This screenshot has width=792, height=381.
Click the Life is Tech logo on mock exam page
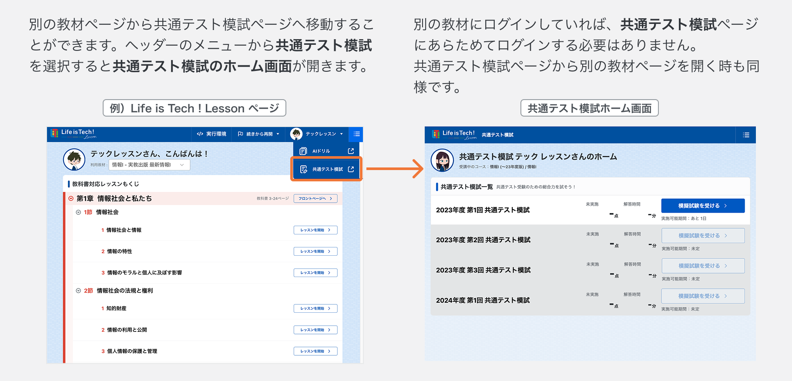click(455, 135)
